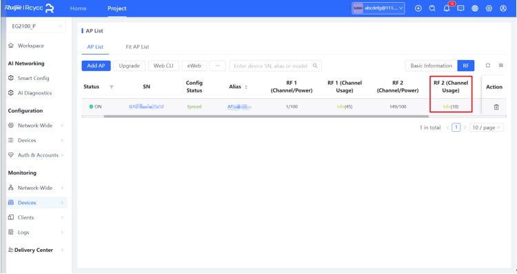Viewport: 517px width, 274px height.
Task: Click the search icon in device search box
Action: pyautogui.click(x=315, y=66)
